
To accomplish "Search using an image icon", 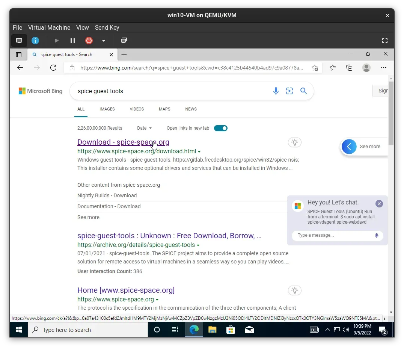I will tap(289, 91).
